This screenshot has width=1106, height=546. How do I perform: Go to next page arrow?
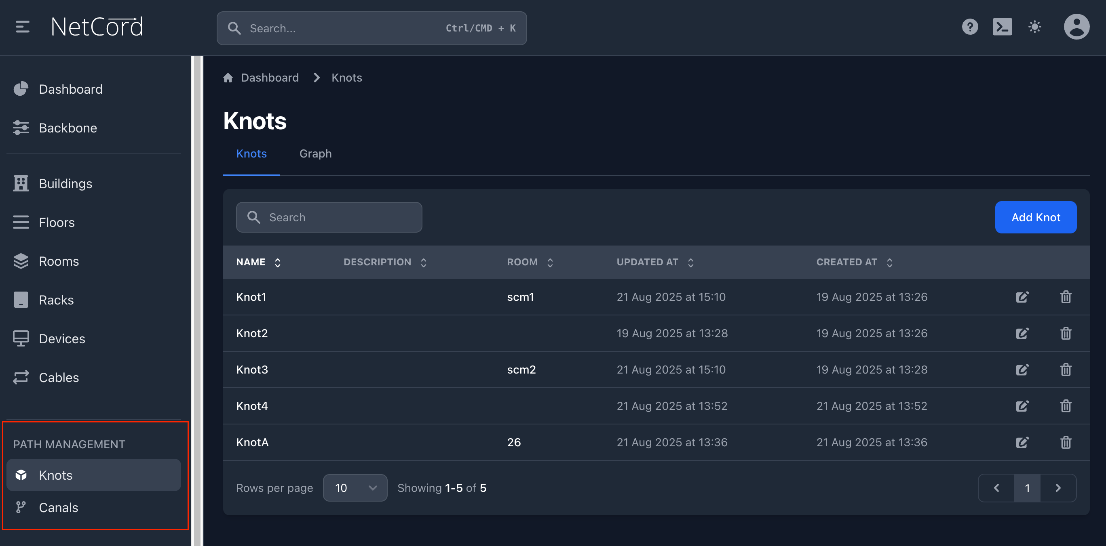(1058, 488)
